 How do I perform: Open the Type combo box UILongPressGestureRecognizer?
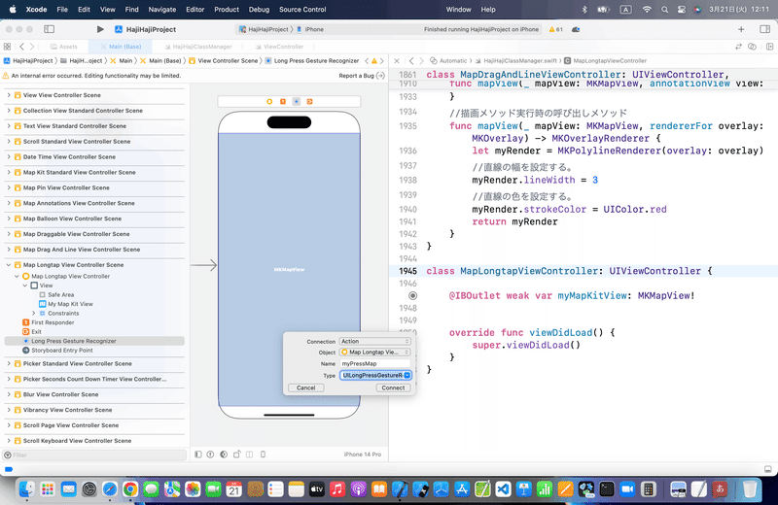coord(375,375)
